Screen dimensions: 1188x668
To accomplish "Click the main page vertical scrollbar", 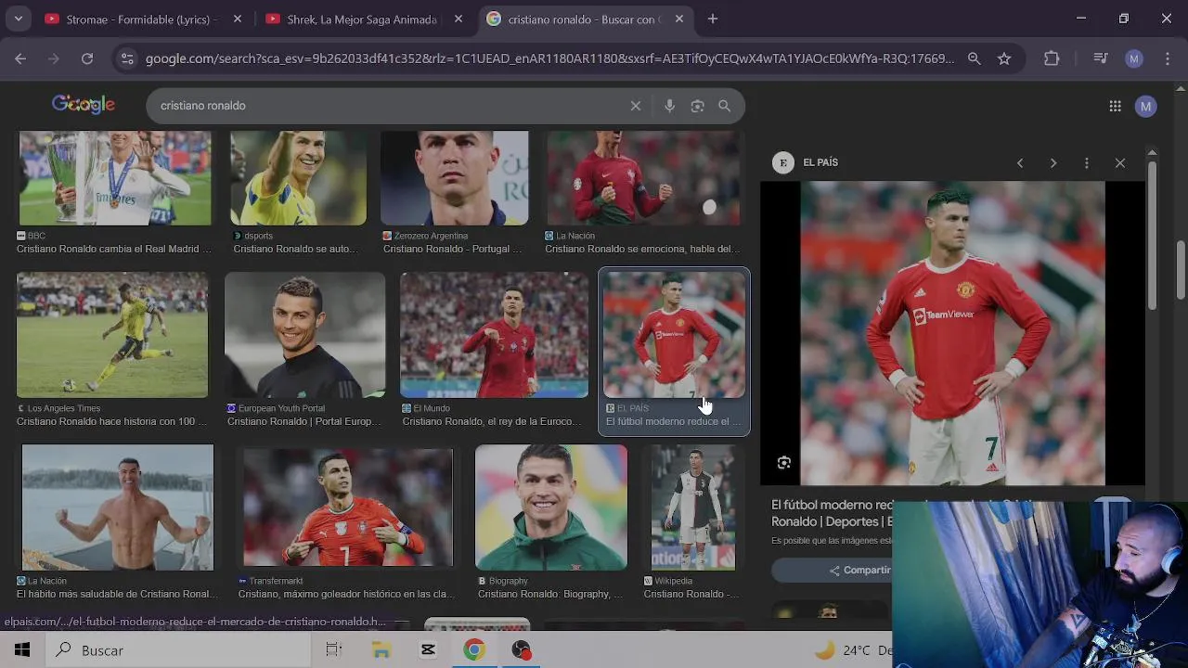I will click(x=1182, y=270).
